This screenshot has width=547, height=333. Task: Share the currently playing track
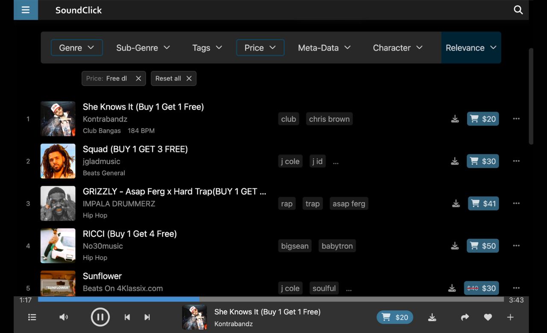coord(465,317)
